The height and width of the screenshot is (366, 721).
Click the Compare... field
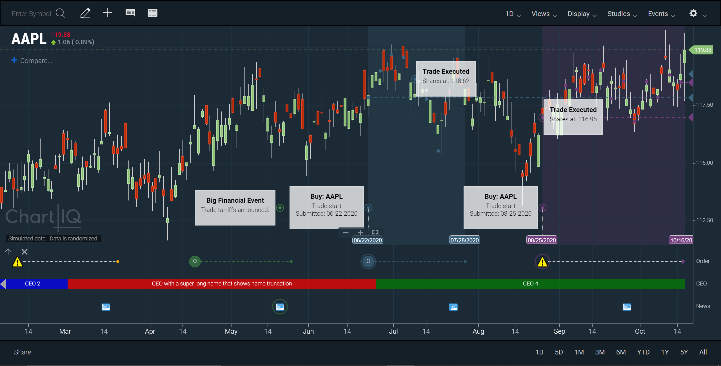(x=36, y=61)
